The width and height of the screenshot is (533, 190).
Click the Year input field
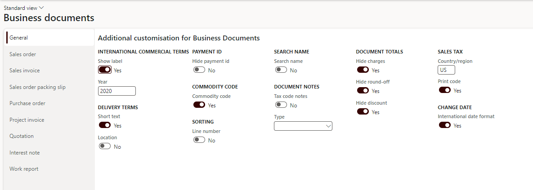116,91
